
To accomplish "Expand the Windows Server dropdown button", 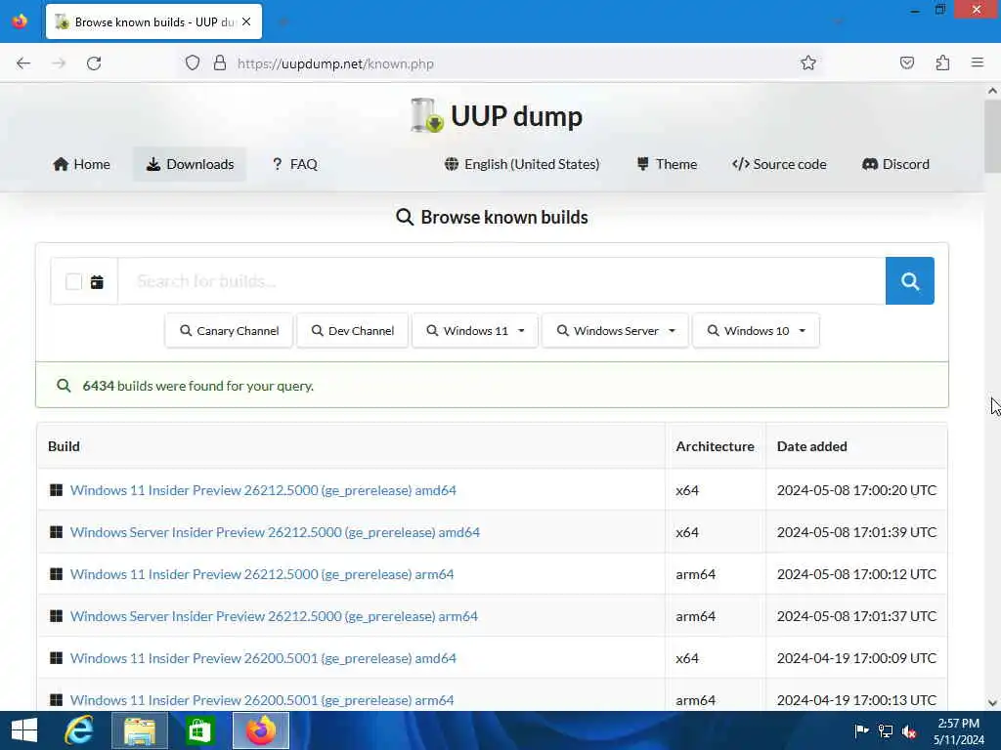I will (x=616, y=330).
